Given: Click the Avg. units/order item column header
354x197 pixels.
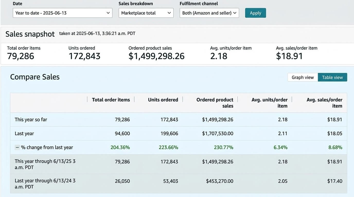Looking at the screenshot, I should [270, 103].
